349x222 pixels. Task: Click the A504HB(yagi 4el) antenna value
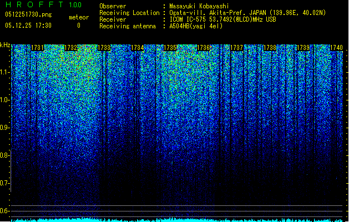pos(196,26)
